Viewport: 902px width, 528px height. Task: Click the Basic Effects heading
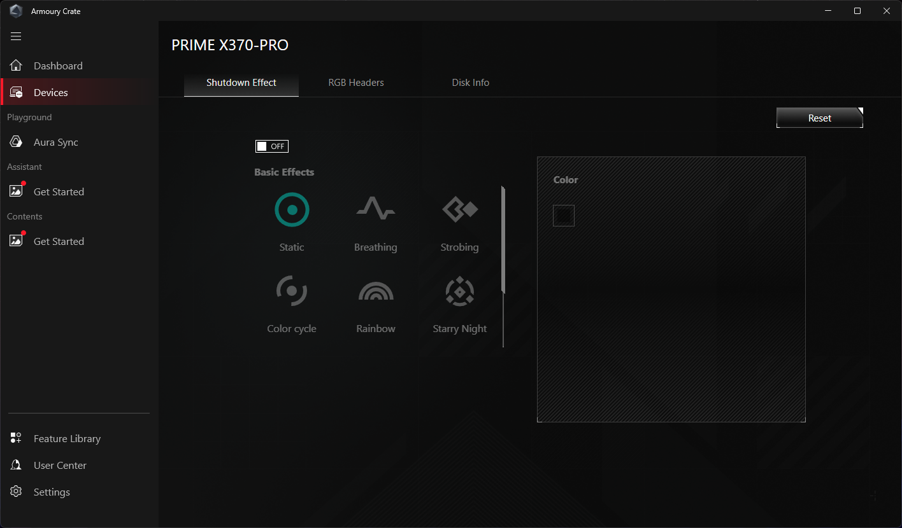[x=284, y=172]
